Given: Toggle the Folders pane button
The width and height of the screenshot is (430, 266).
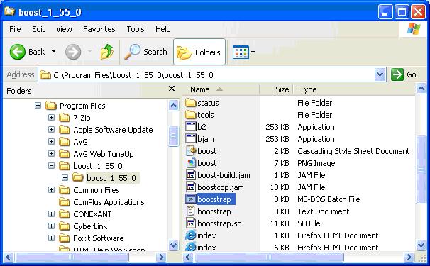Looking at the screenshot, I should (199, 52).
